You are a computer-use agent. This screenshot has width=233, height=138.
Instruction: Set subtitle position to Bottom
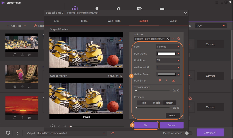click(x=169, y=103)
